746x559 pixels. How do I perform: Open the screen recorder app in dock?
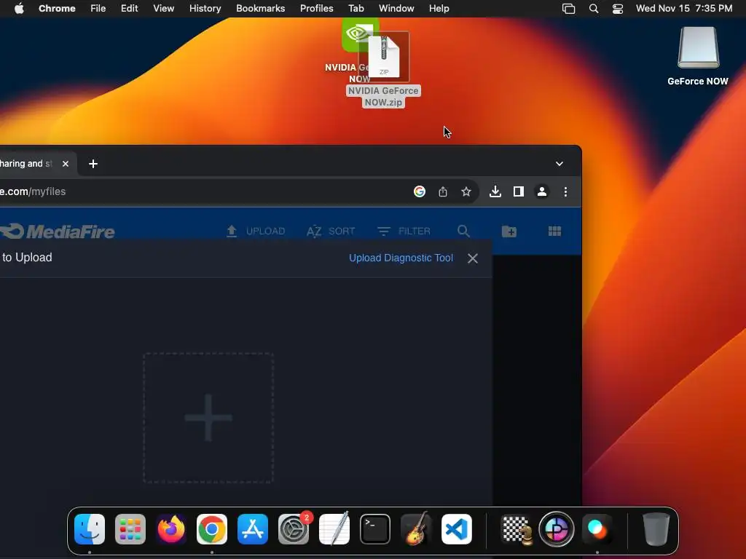click(597, 528)
